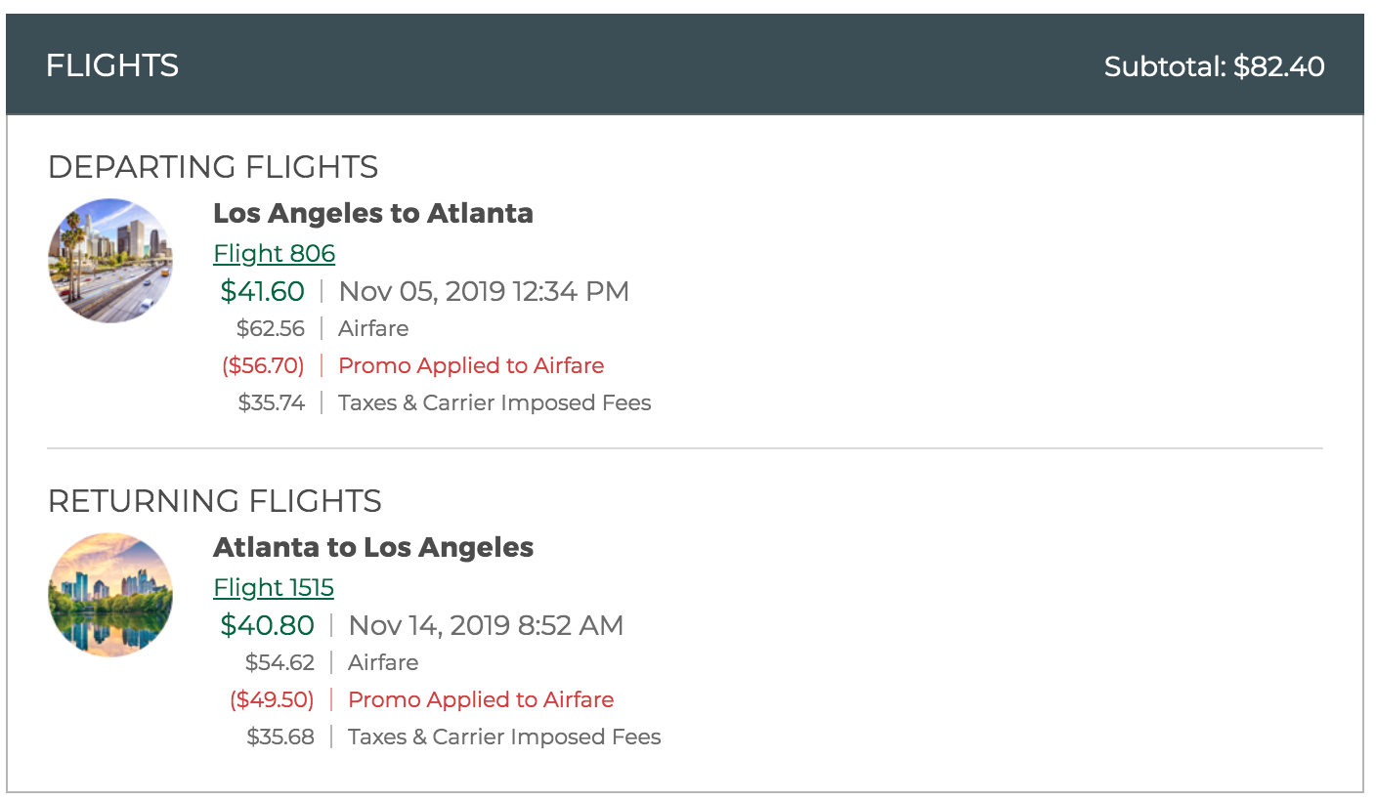Click the Subtotal: $82.40 text

coord(1215,66)
